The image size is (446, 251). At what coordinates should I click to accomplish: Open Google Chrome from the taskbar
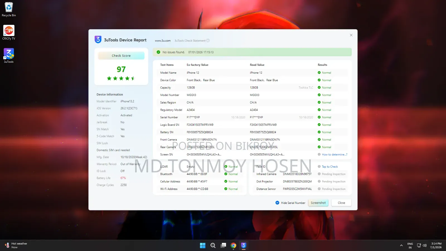(234, 245)
